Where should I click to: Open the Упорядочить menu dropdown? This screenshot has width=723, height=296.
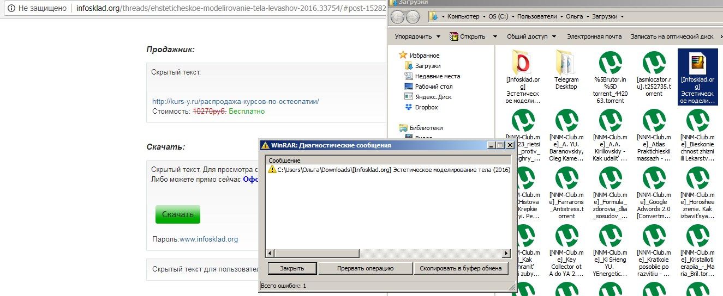tap(417, 36)
